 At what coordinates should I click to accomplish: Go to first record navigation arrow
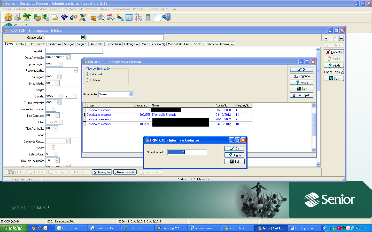click(326, 38)
